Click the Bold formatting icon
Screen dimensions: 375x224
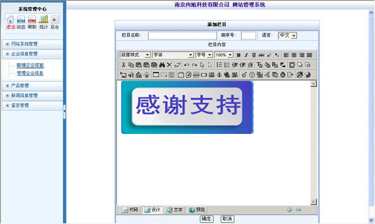(238, 55)
